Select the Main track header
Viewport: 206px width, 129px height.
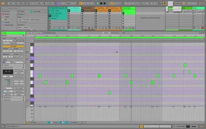click(199, 8)
